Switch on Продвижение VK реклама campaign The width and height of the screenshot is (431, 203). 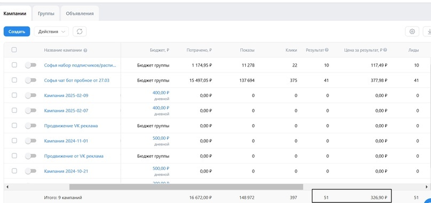click(x=30, y=125)
